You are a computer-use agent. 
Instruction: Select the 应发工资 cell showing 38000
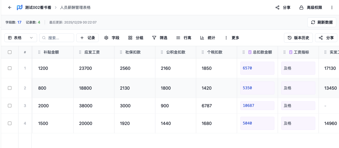(x=94, y=106)
